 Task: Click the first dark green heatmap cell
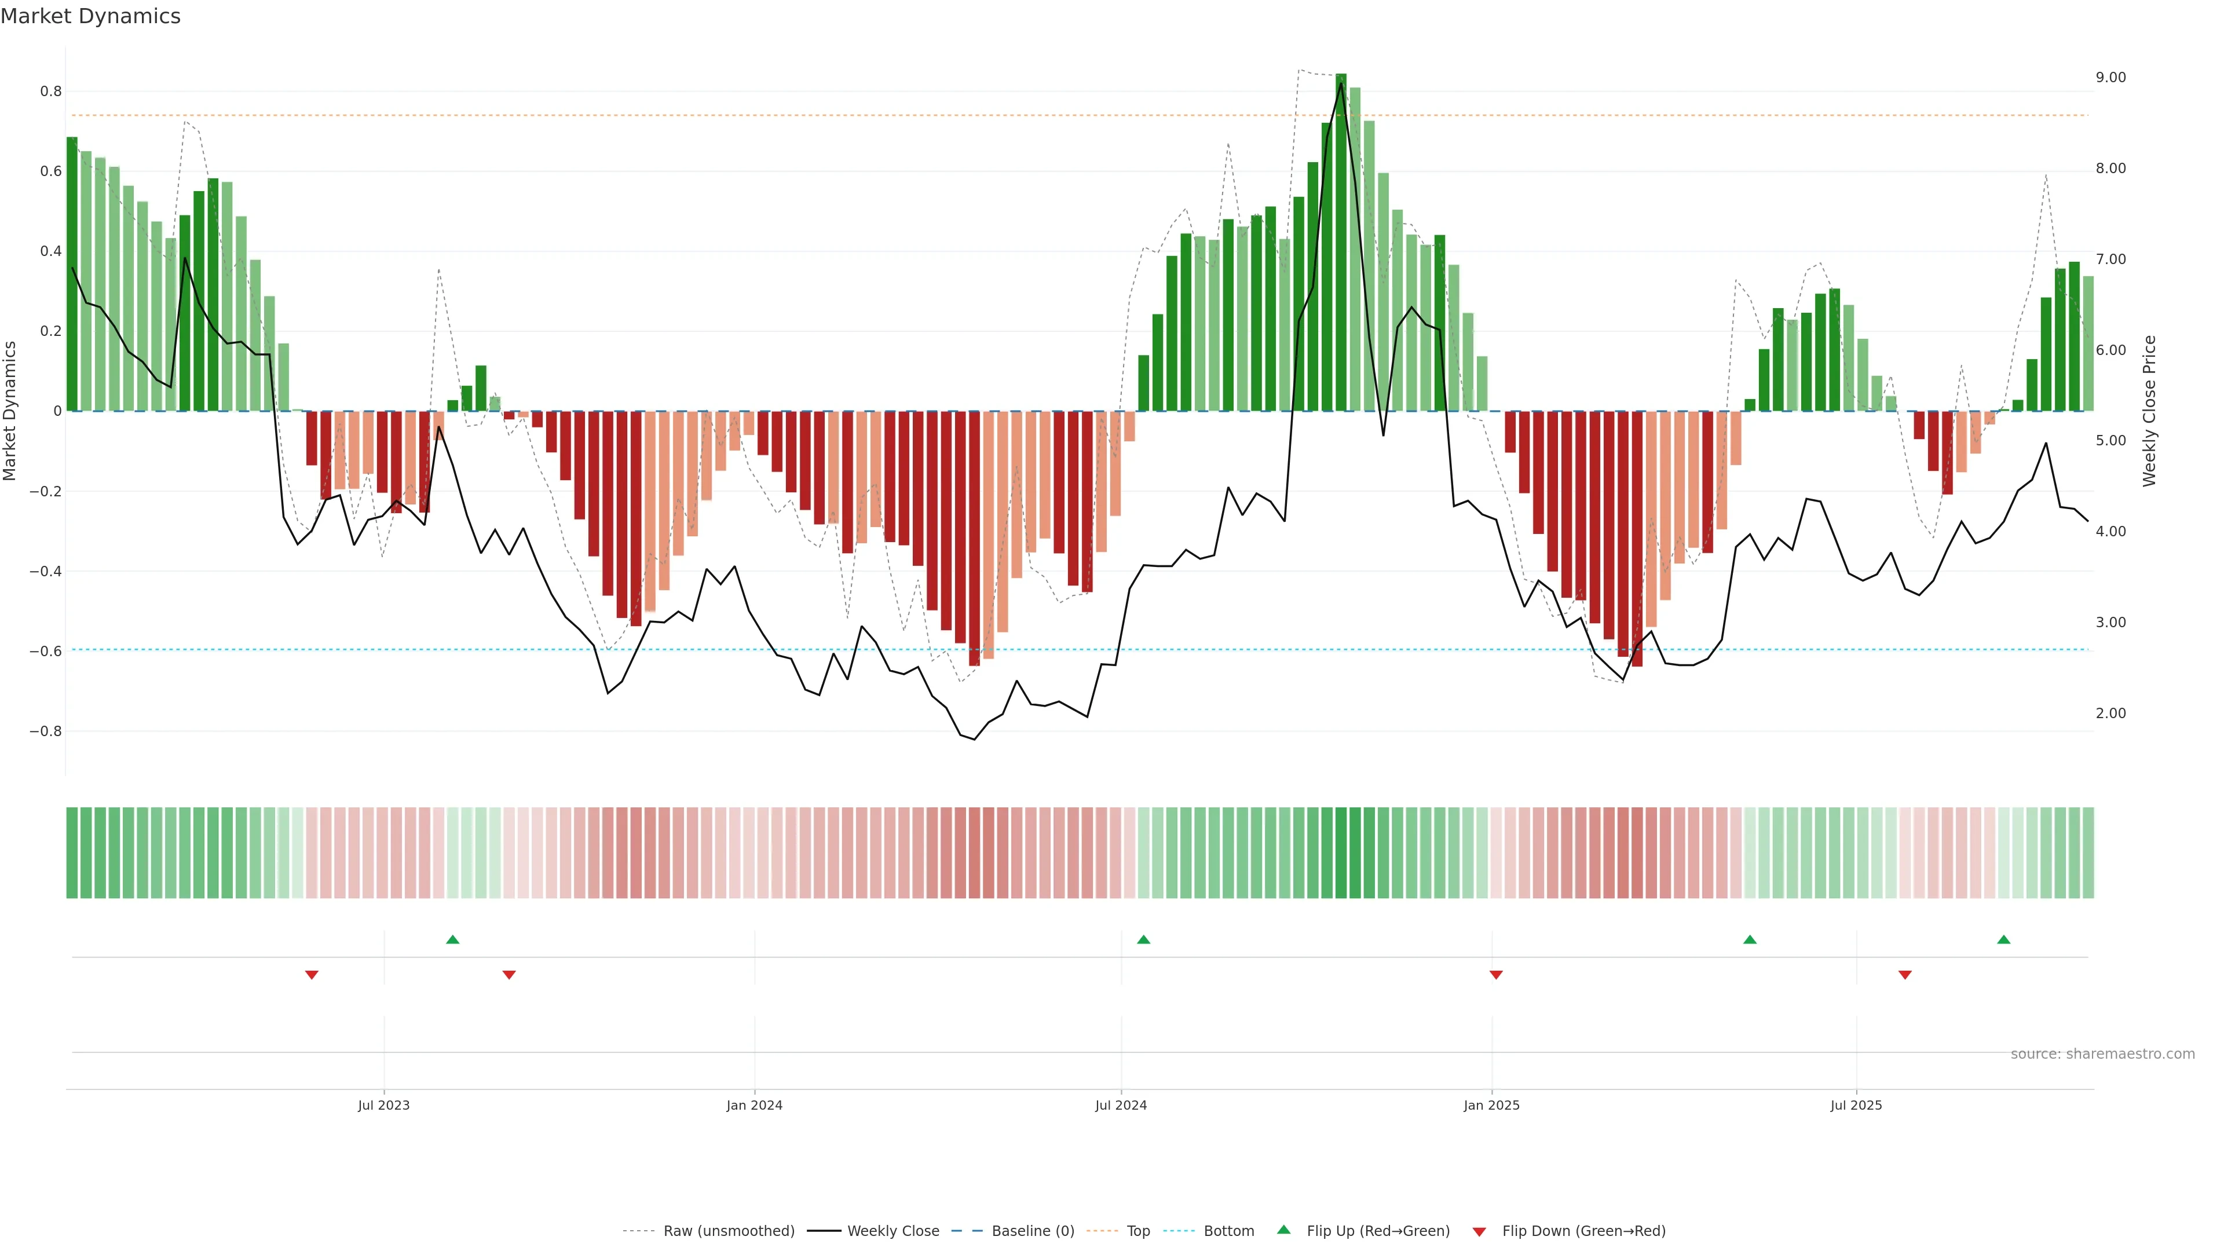(72, 853)
